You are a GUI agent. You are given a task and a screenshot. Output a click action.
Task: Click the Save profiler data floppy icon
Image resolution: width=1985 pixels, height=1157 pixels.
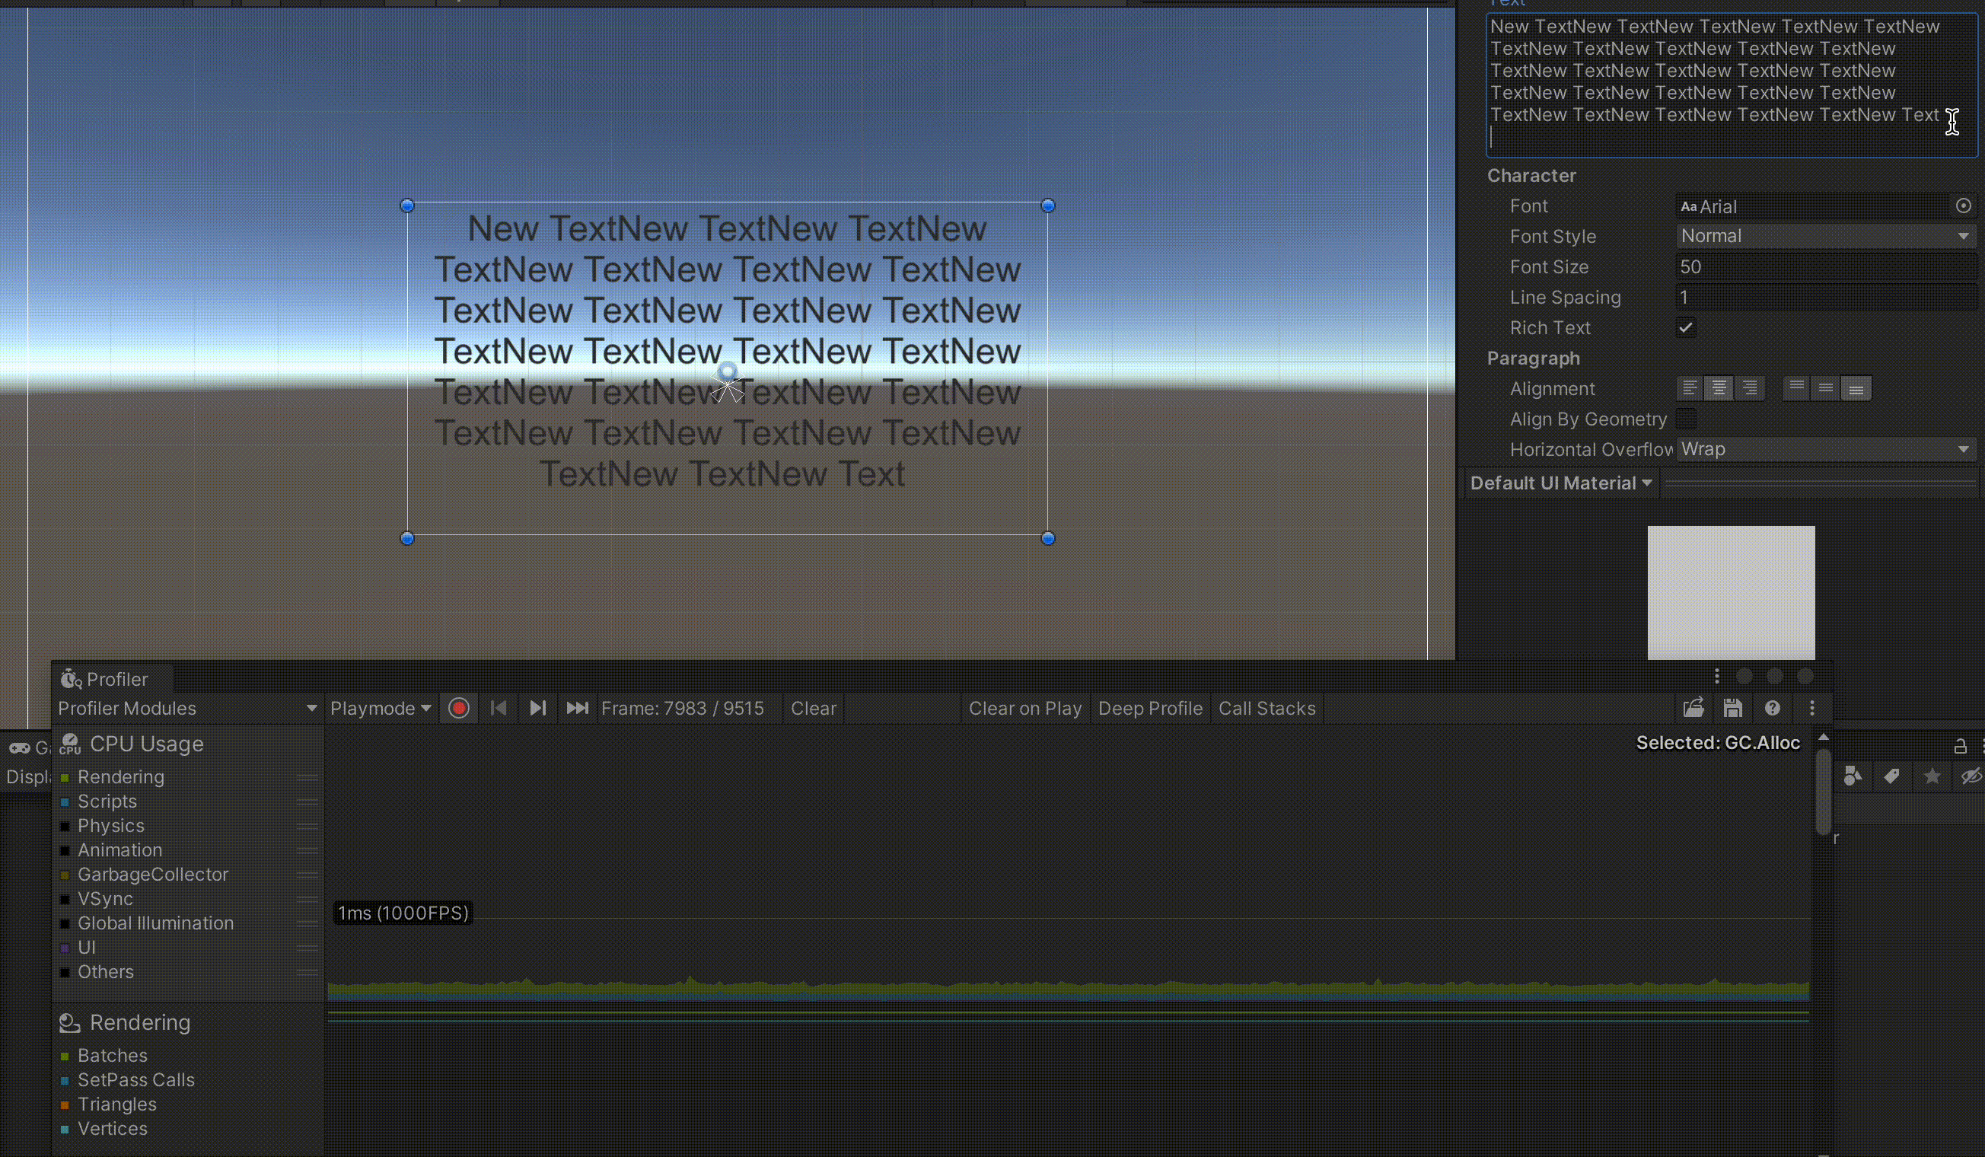1732,708
